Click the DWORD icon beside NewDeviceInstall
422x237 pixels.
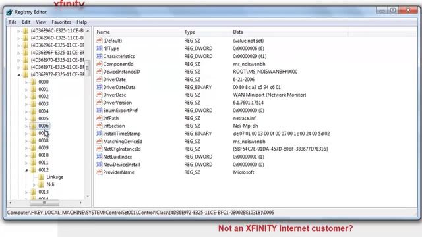coord(100,164)
